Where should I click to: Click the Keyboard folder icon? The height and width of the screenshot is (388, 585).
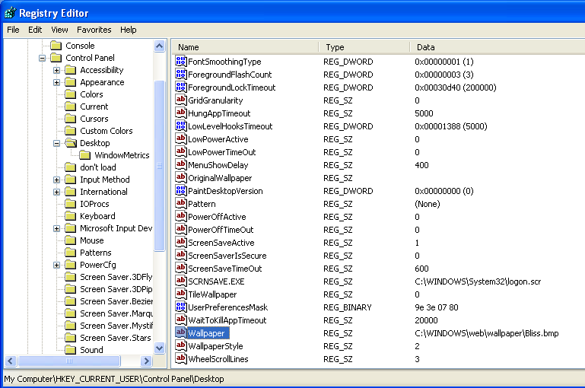pyautogui.click(x=71, y=216)
